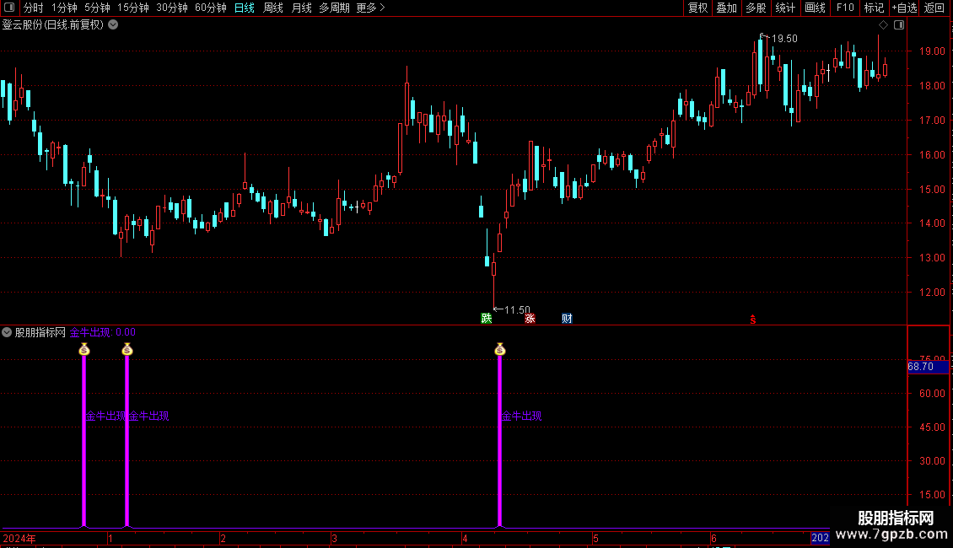Switch to 分时 intraday view
953x548 pixels.
[34, 8]
